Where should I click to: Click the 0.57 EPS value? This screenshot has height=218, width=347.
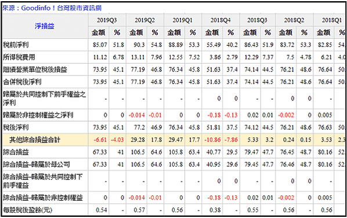click(139, 210)
